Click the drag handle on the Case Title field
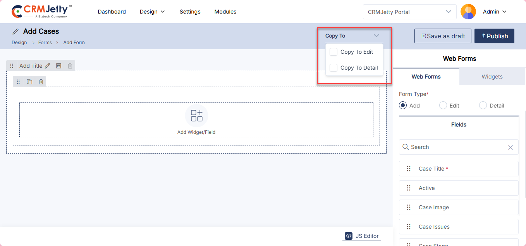The height and width of the screenshot is (246, 526). pos(409,169)
